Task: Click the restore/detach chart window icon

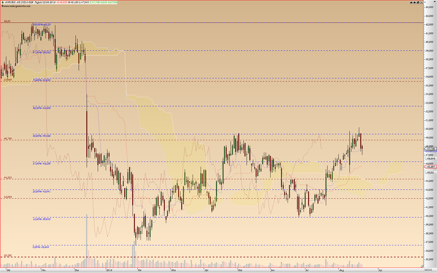Action: click(418, 2)
